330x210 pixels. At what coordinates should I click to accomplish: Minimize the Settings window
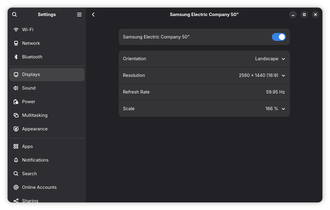click(x=293, y=15)
